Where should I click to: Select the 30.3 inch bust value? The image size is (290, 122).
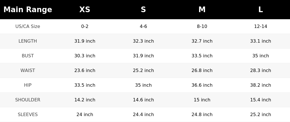[85, 56]
